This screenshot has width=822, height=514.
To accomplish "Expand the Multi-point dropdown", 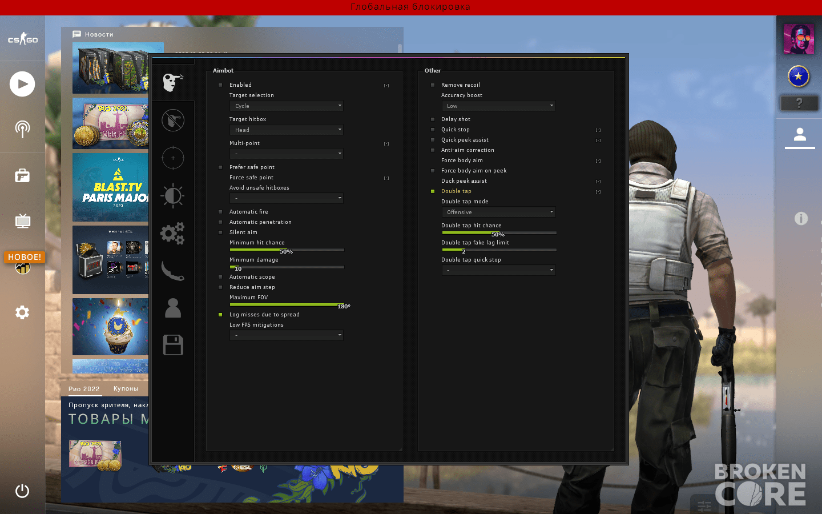I will tap(287, 154).
